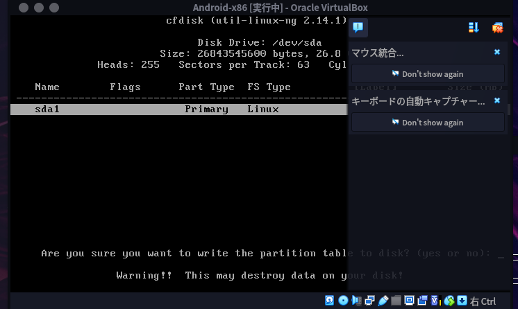
Task: Click the hard disk activity status icon
Action: pos(331,301)
